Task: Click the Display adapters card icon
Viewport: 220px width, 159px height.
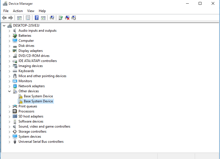Action: (15, 50)
